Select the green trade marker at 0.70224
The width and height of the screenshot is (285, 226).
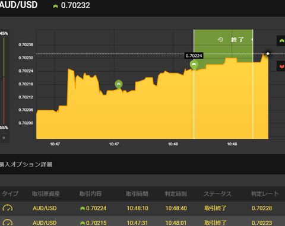194,65
